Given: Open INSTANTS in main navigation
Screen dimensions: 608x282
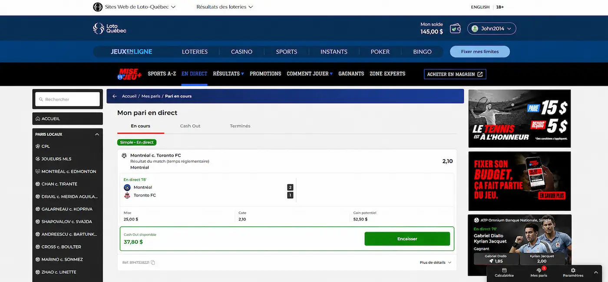Looking at the screenshot, I should coord(334,52).
